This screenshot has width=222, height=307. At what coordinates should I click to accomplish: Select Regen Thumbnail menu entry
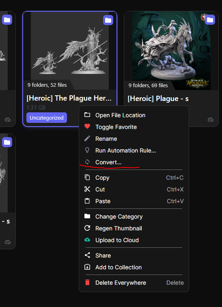coord(134,228)
